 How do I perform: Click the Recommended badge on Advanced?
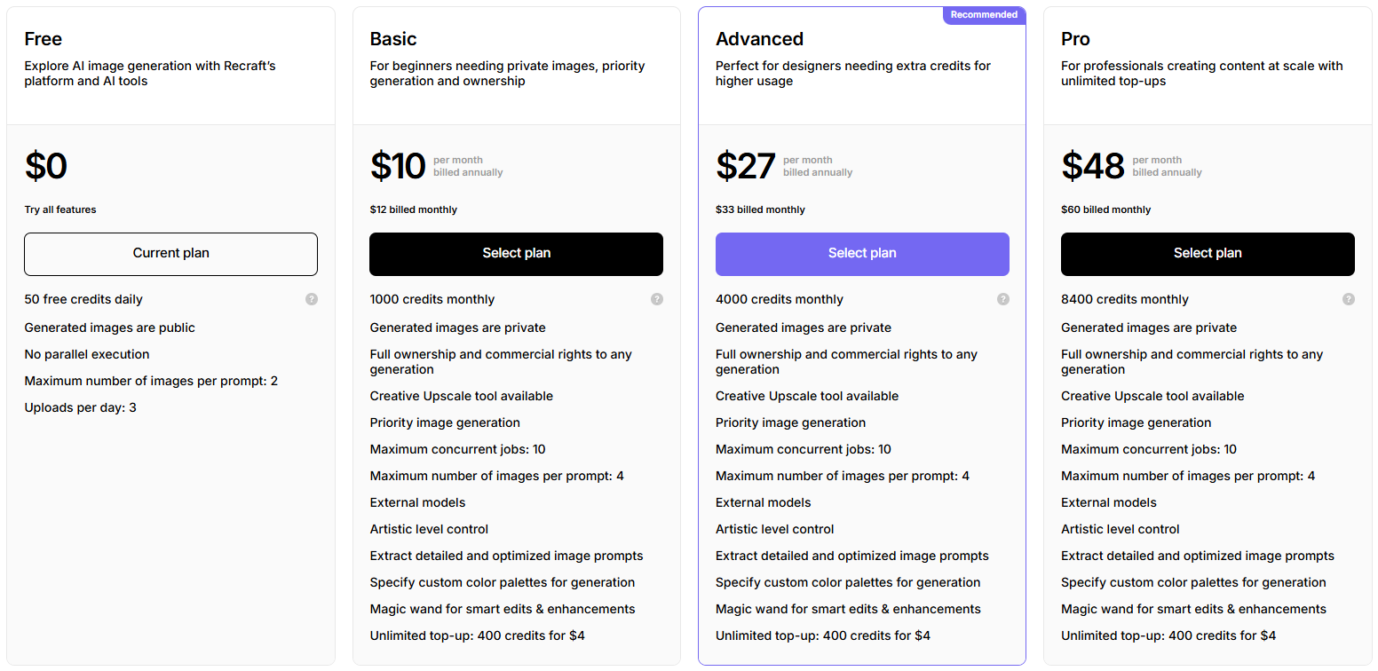pos(984,15)
